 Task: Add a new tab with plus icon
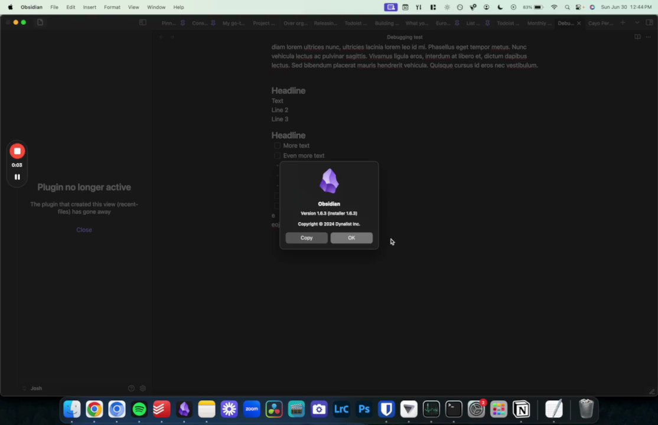pos(623,22)
